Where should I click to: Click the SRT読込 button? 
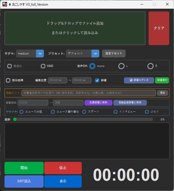click(x=24, y=181)
